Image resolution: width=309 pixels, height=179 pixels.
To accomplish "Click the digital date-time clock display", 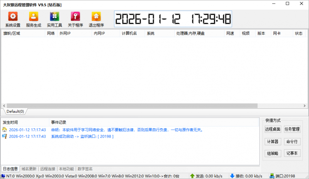I will pyautogui.click(x=173, y=19).
